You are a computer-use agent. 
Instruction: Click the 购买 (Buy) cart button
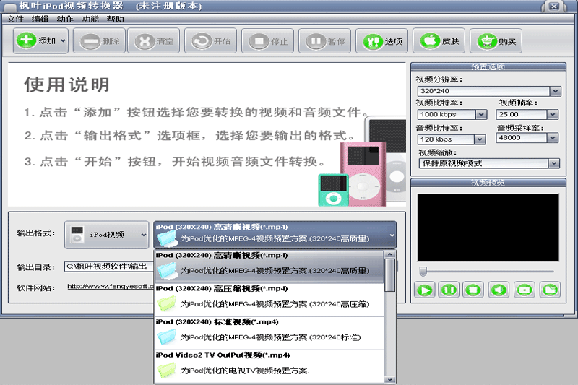point(496,41)
